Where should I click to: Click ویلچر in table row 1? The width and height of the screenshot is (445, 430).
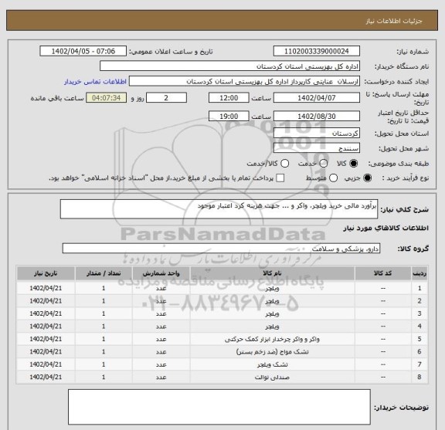[272, 289]
